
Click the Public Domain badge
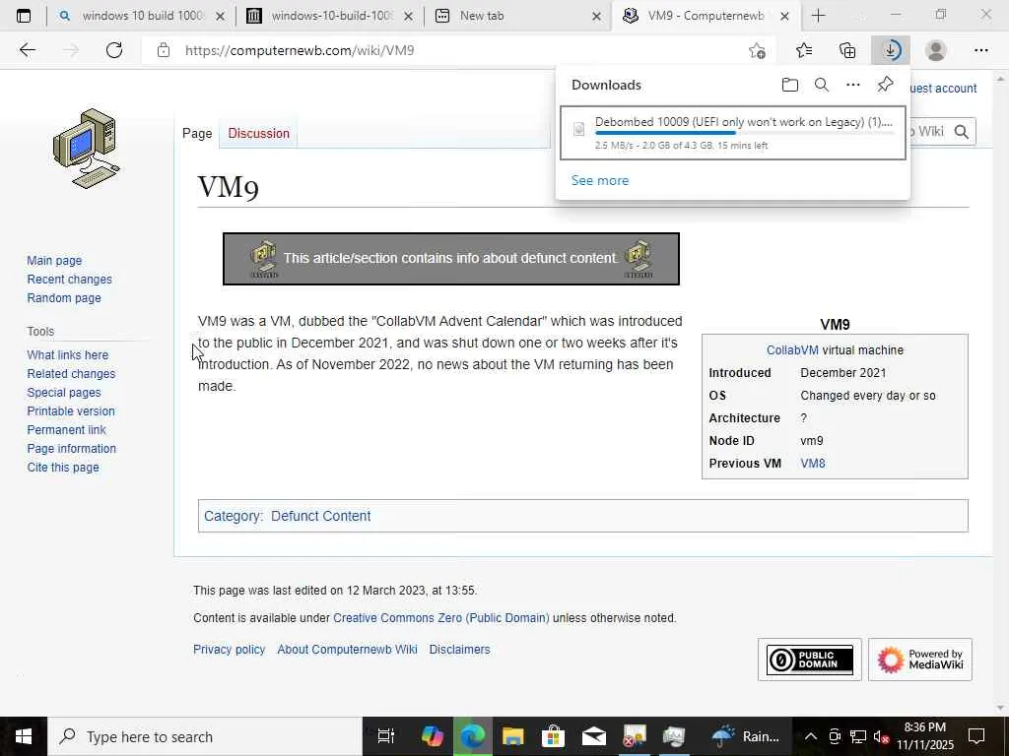[x=810, y=660]
